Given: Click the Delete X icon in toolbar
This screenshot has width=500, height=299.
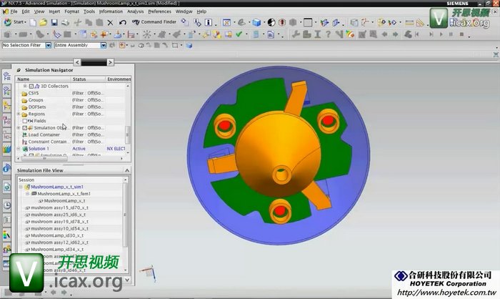Looking at the screenshot, I should pos(111,22).
